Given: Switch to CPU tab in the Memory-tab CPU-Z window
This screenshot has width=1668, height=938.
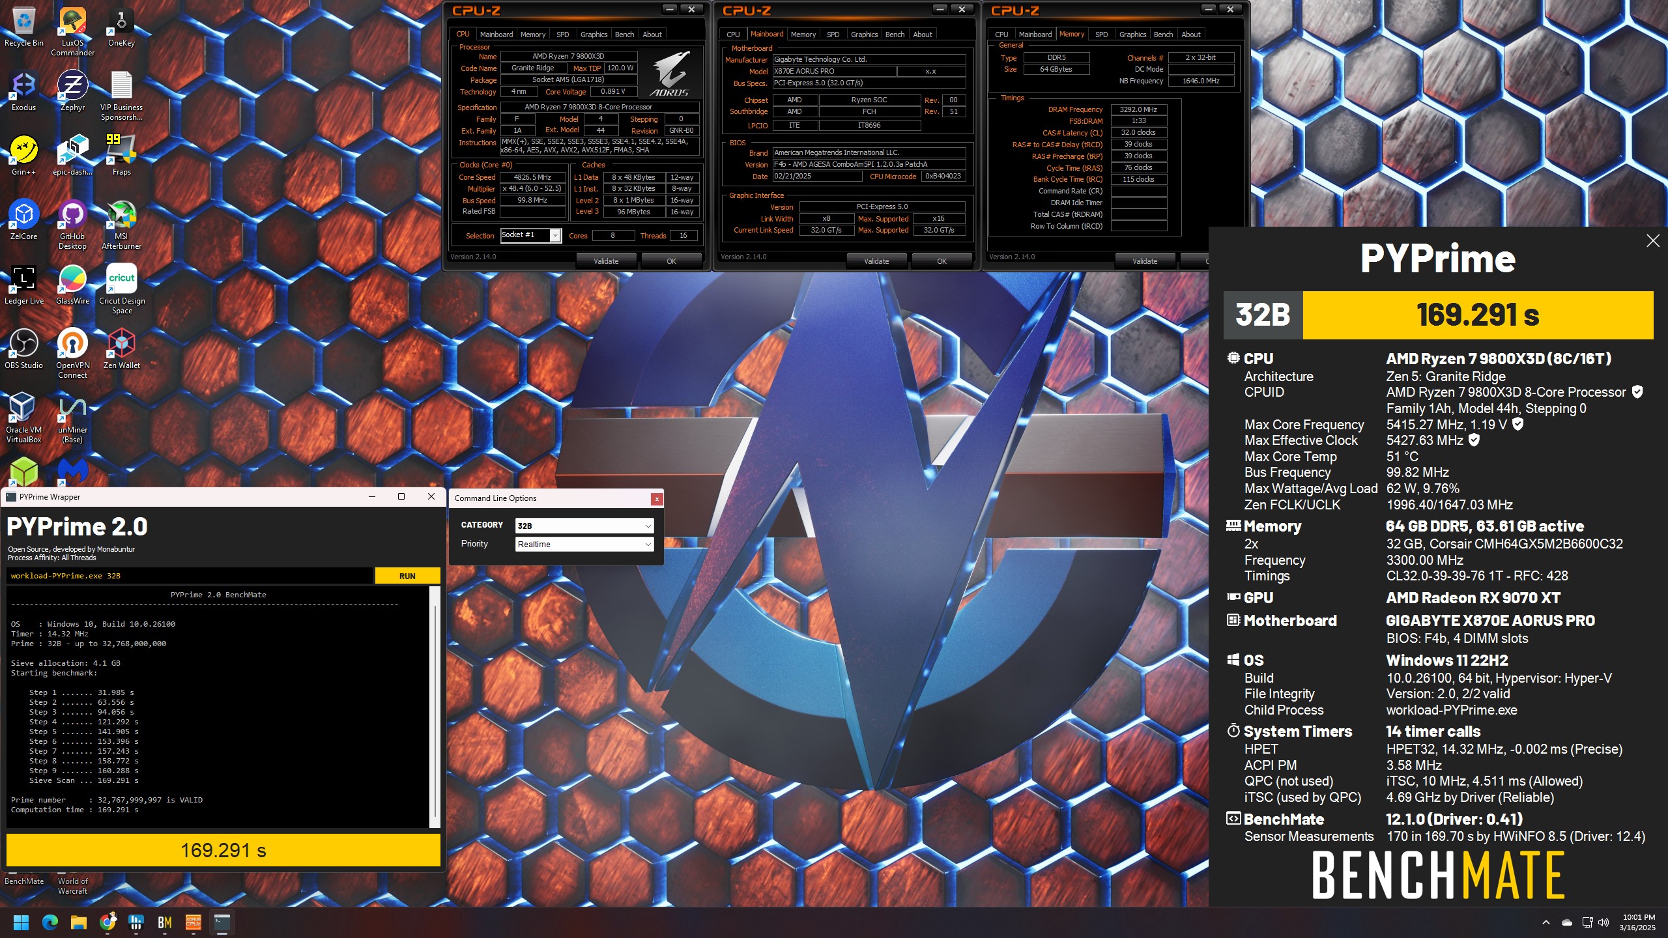Looking at the screenshot, I should [x=1001, y=35].
